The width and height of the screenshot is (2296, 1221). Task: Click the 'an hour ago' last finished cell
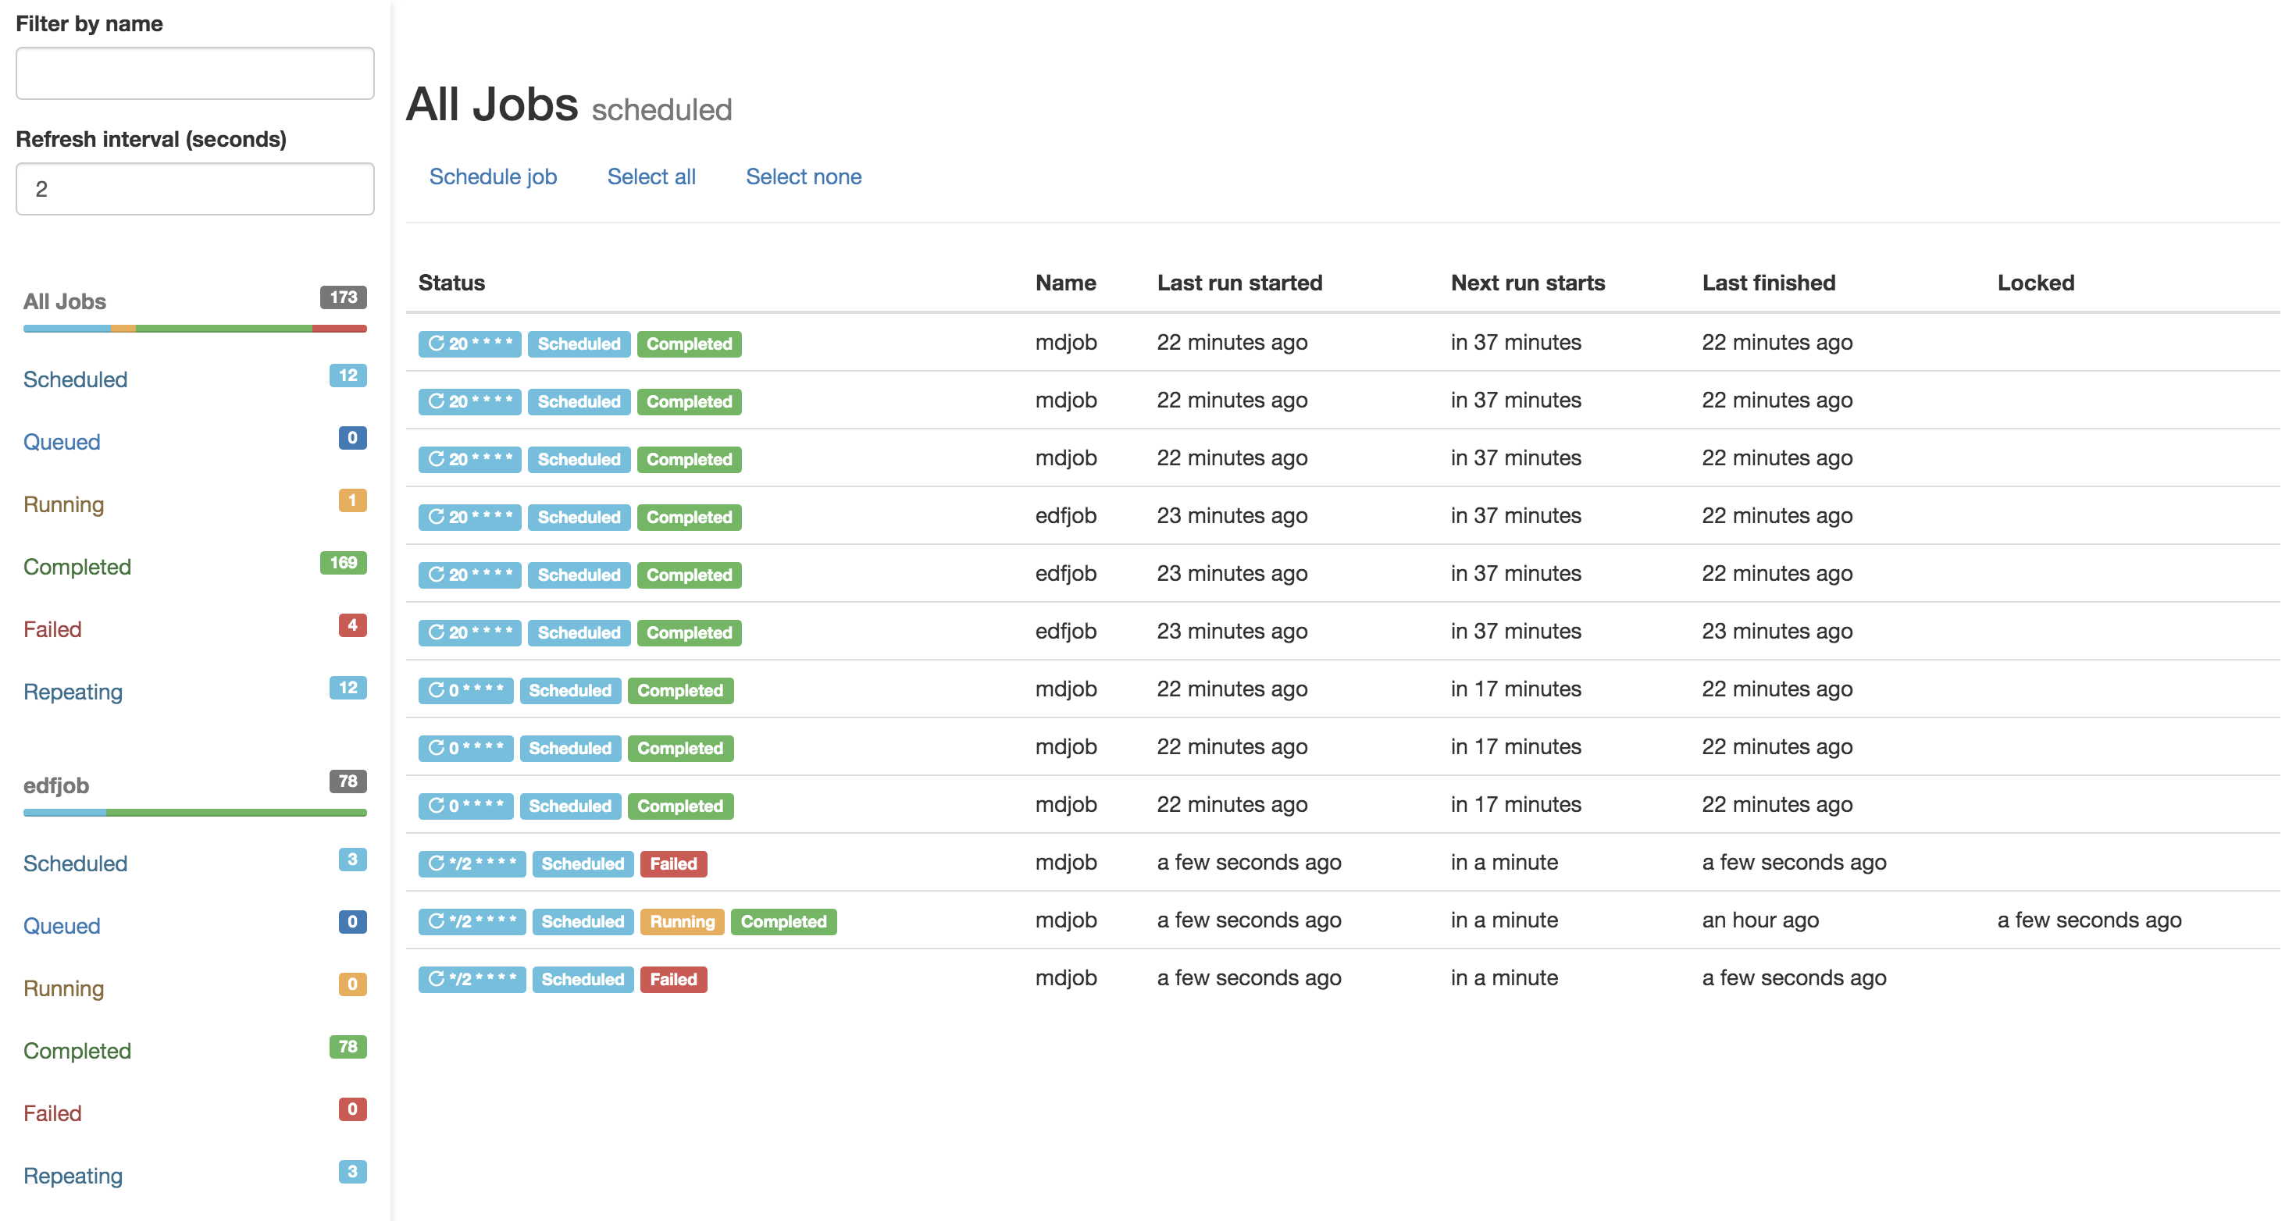click(x=1760, y=920)
